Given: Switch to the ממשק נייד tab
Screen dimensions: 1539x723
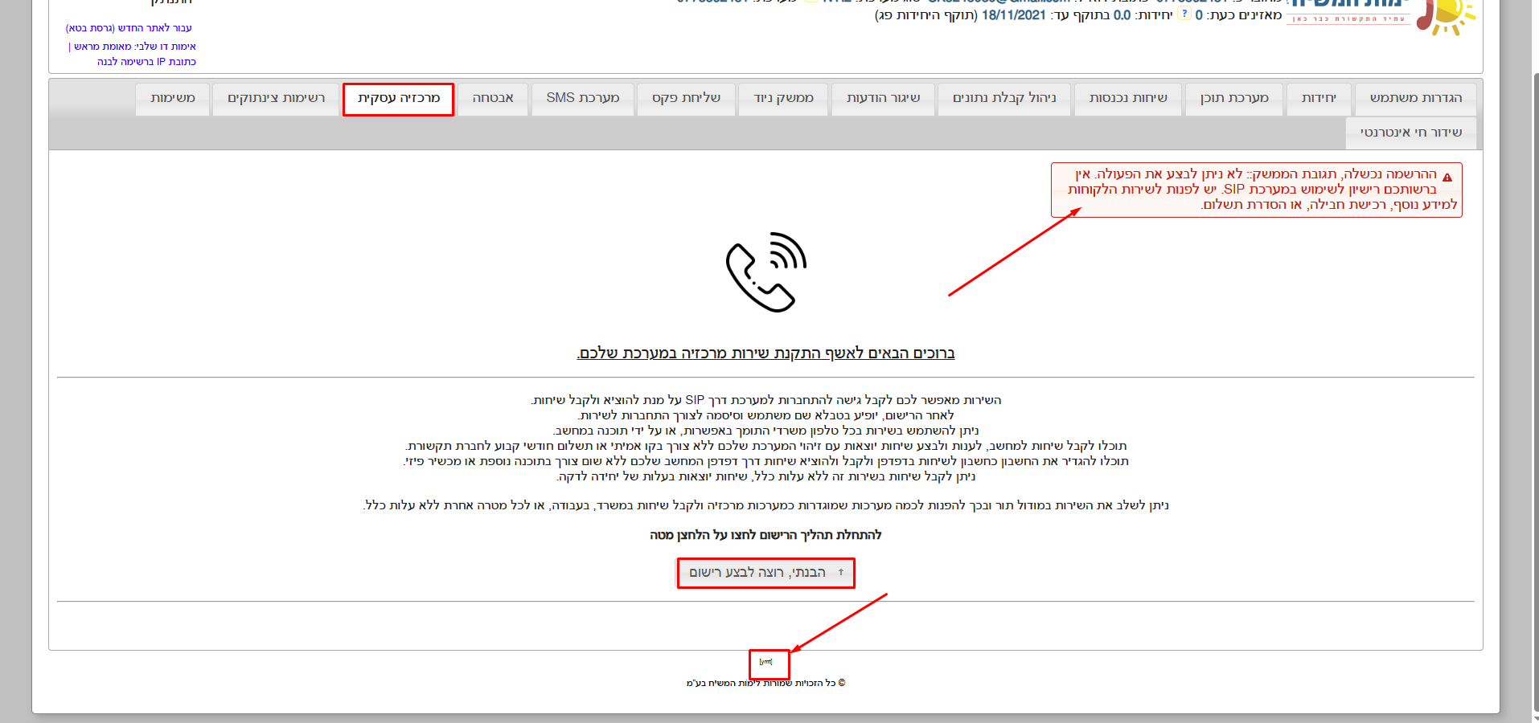Looking at the screenshot, I should [783, 99].
